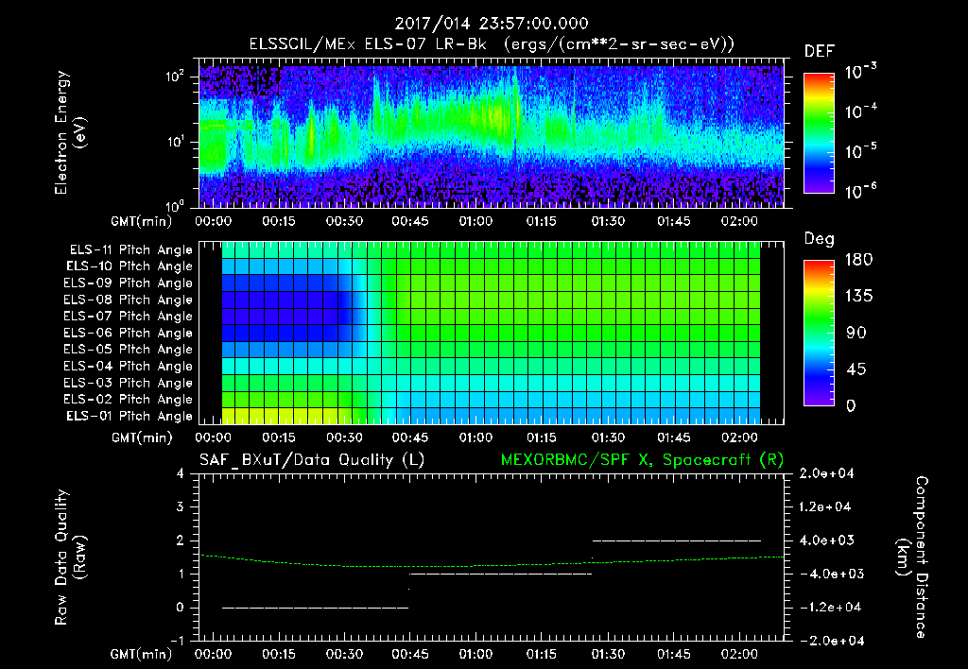968x669 pixels.
Task: Click the 01:00 tick label under spectrogram
Action: point(475,221)
